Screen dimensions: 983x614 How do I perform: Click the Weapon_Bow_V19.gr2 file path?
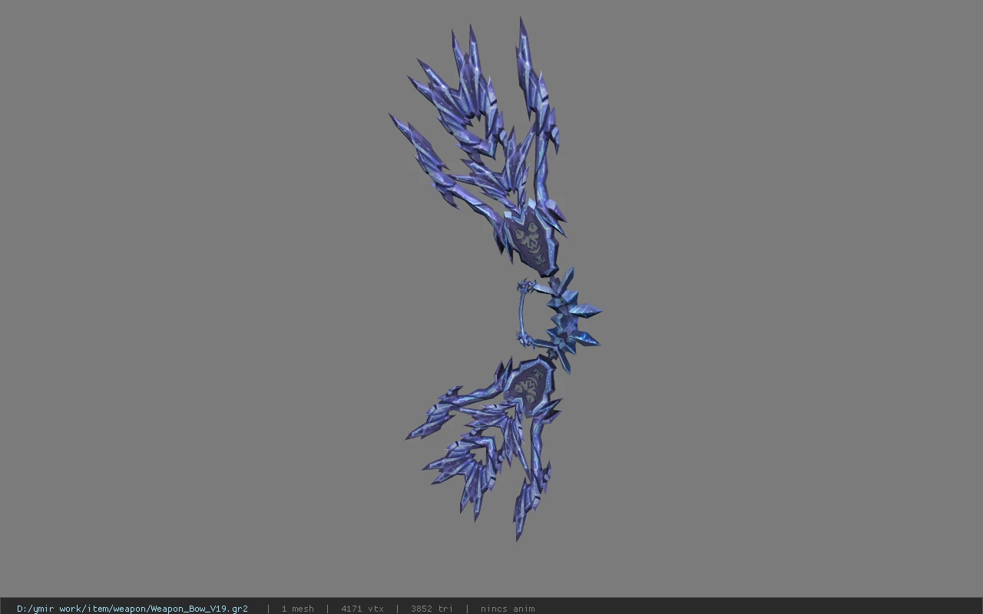pos(132,609)
